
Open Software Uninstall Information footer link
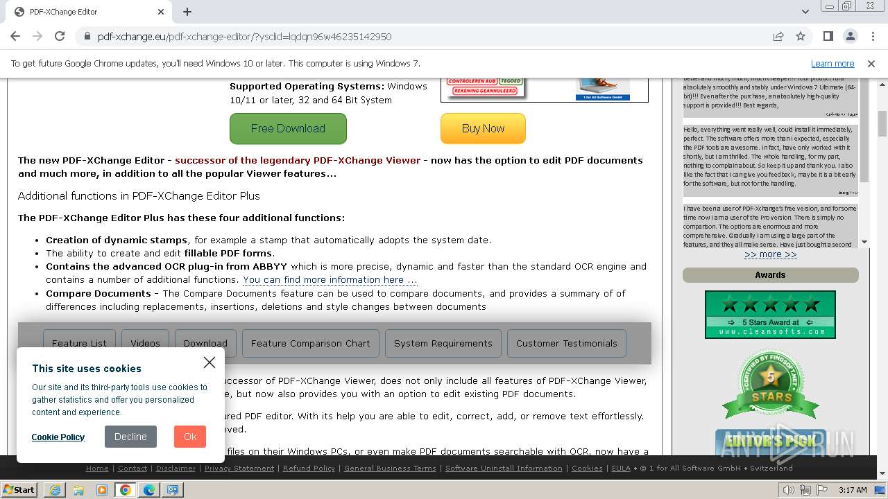tap(504, 469)
